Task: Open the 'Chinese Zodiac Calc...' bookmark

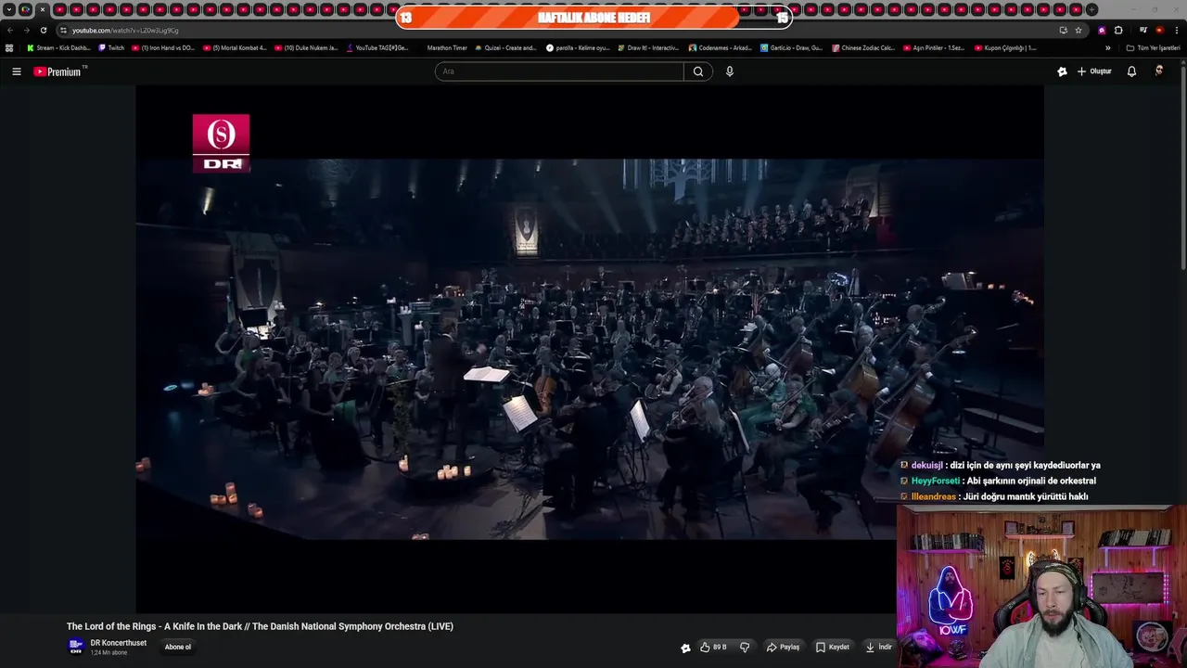Action: pos(863,48)
